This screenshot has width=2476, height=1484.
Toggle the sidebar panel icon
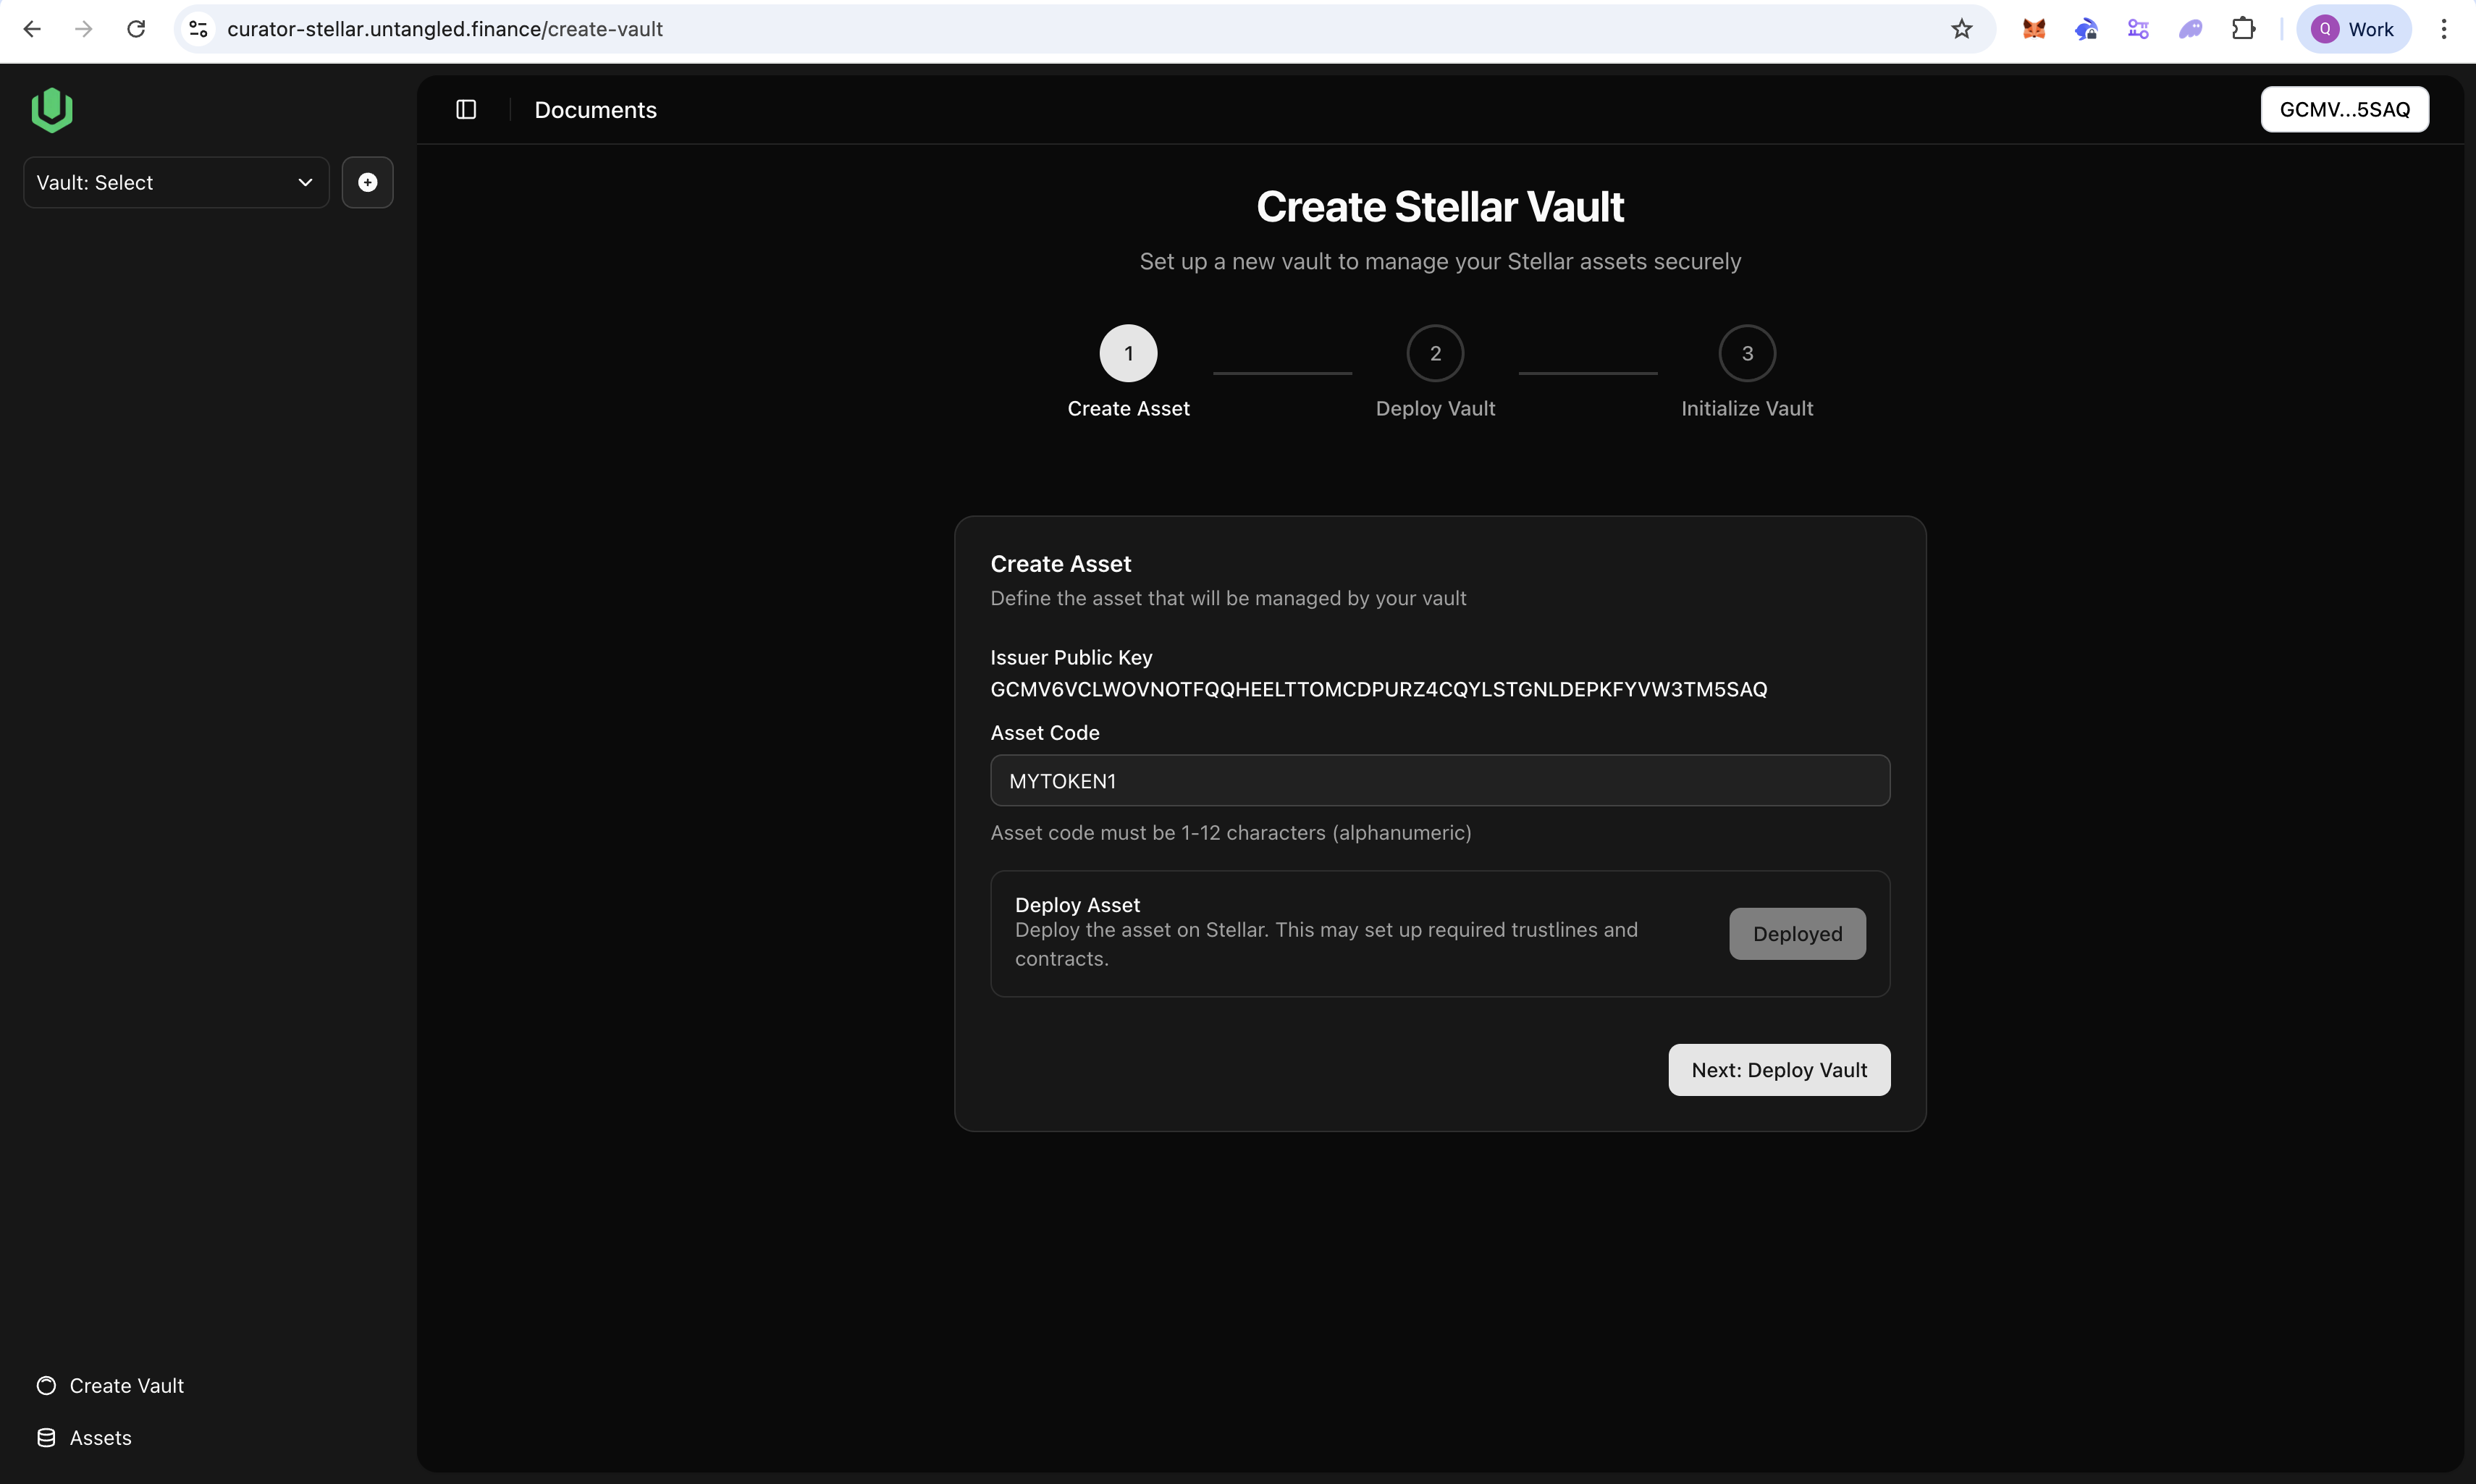coord(466,109)
